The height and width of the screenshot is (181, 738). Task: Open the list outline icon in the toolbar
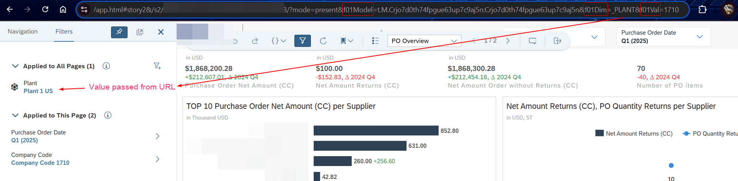375,41
